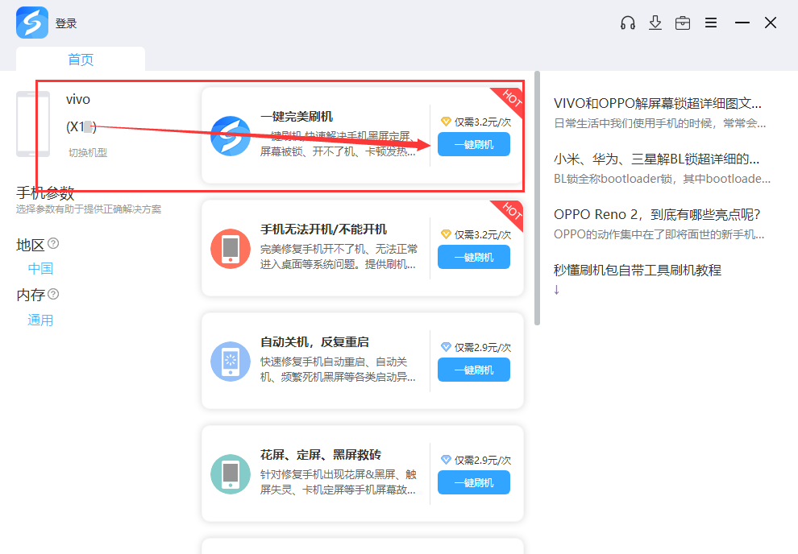This screenshot has height=554, width=798.
Task: Click the OPPO的动作集中在了 summary text
Action: (659, 234)
